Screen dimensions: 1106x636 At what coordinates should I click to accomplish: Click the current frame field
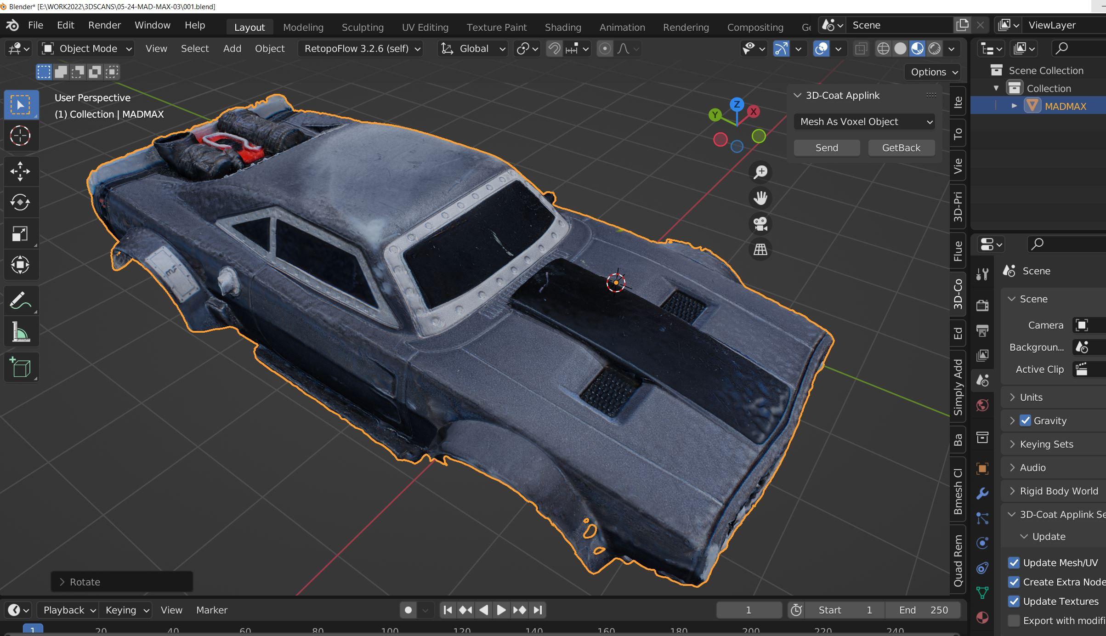(x=749, y=610)
